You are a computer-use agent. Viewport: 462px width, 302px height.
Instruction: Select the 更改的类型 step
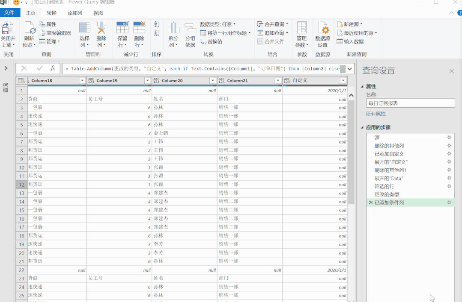[410, 194]
